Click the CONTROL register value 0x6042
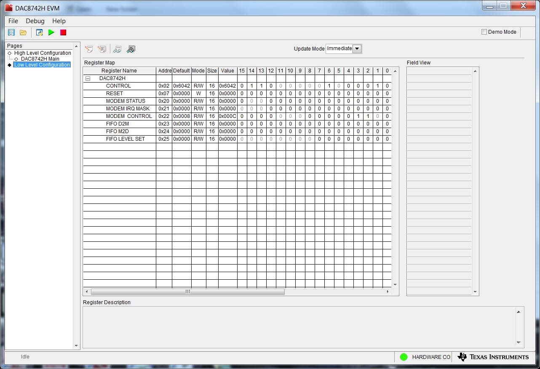This screenshot has height=369, width=540. 227,86
